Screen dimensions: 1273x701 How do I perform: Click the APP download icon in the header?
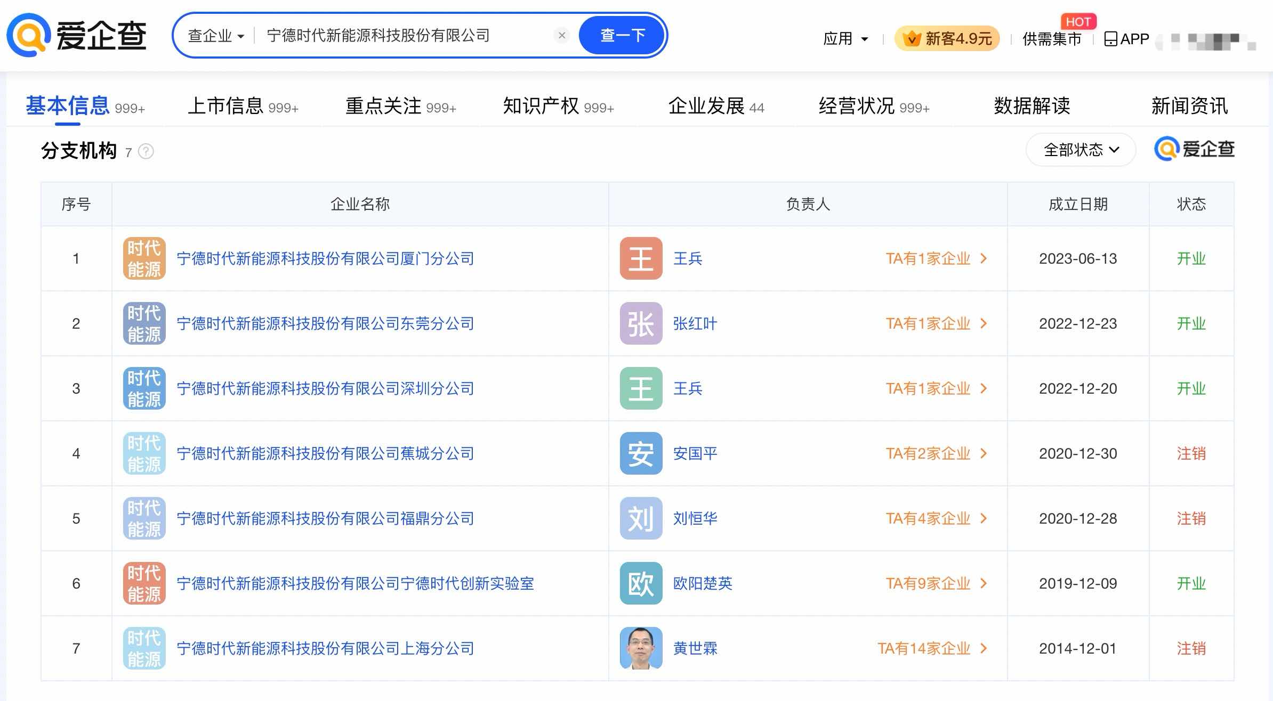coord(1112,38)
